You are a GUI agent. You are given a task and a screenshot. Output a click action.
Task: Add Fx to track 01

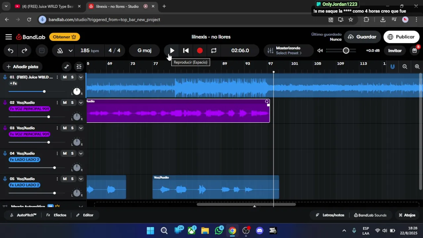point(13,84)
